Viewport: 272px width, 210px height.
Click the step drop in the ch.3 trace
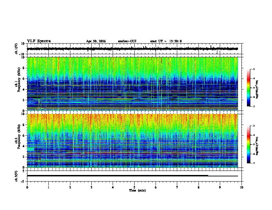(208, 176)
